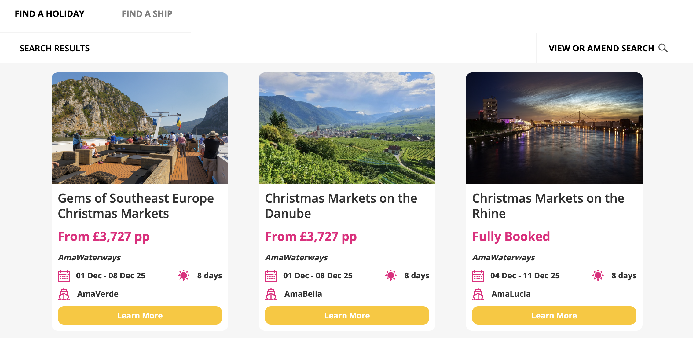693x338 pixels.
Task: Click sun icon on Gems of Southeast Europe card
Action: coord(184,275)
